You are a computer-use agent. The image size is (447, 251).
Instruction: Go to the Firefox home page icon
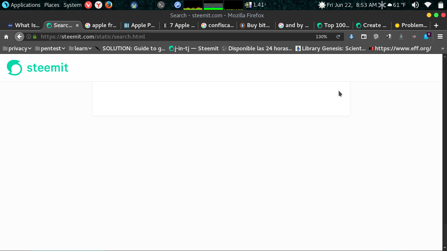coord(6,37)
